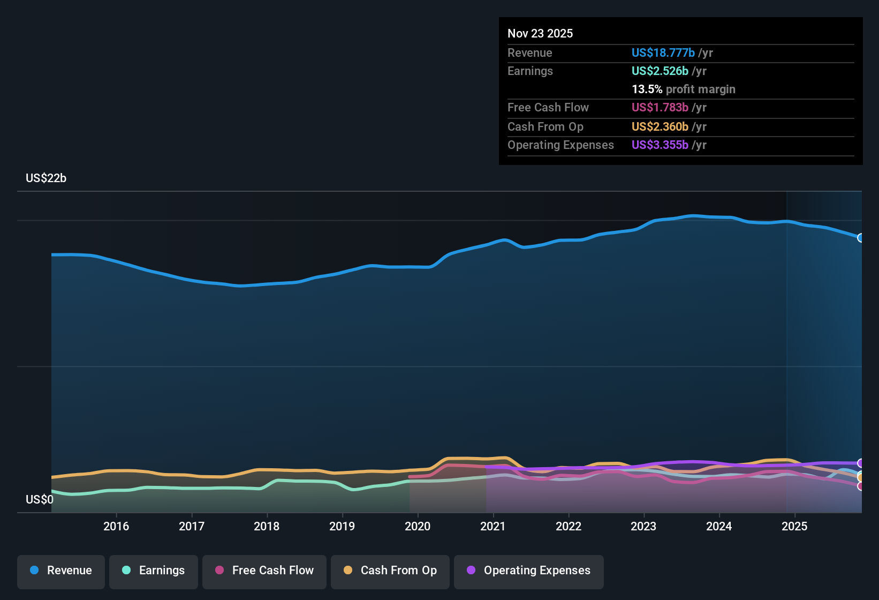
Task: Click the pink Free Cash Flow legend dot
Action: (219, 571)
